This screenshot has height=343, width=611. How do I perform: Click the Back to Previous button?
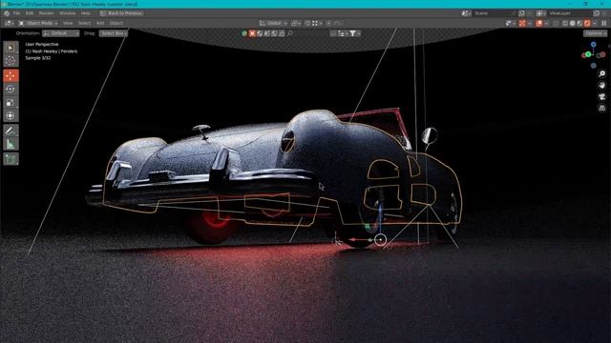(x=121, y=13)
